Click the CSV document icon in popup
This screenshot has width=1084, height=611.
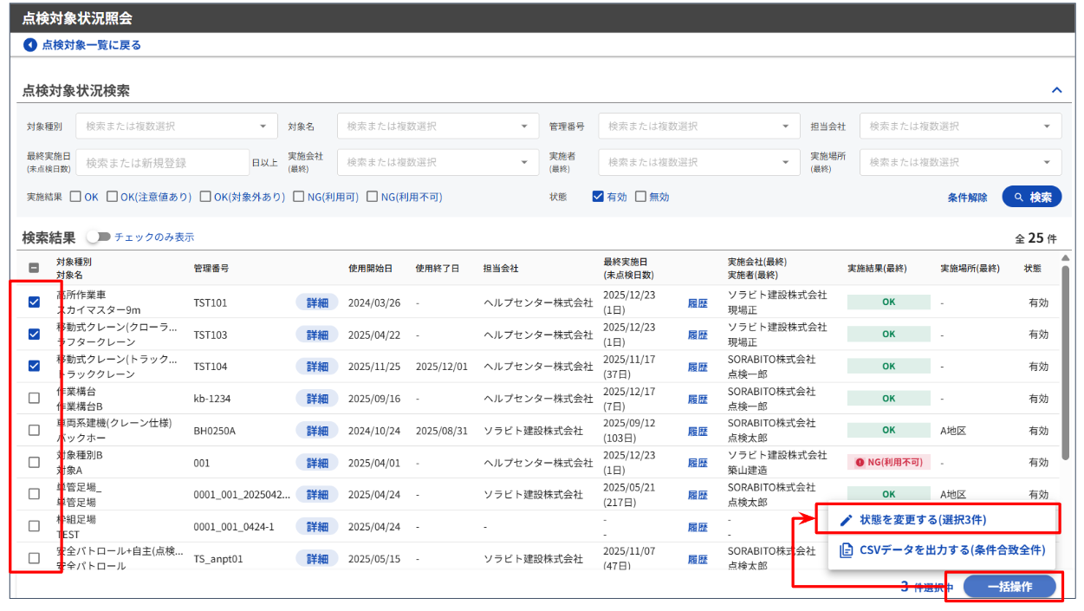coord(847,549)
